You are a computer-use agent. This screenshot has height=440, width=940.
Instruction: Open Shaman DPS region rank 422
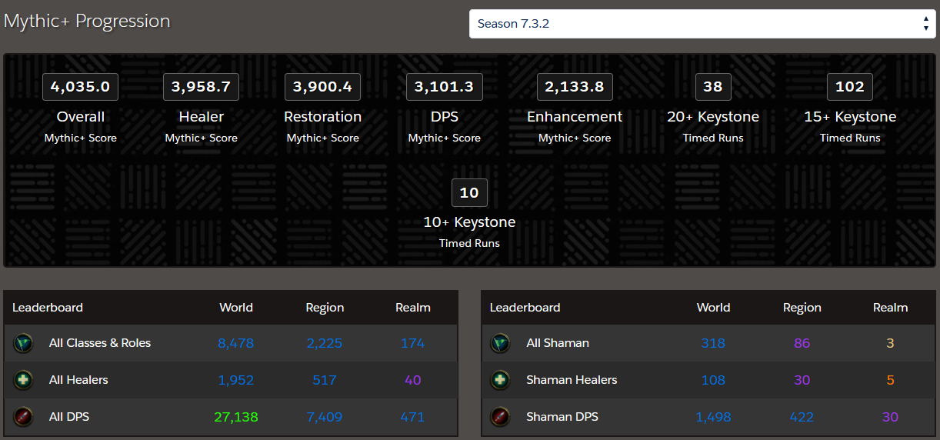coord(802,417)
